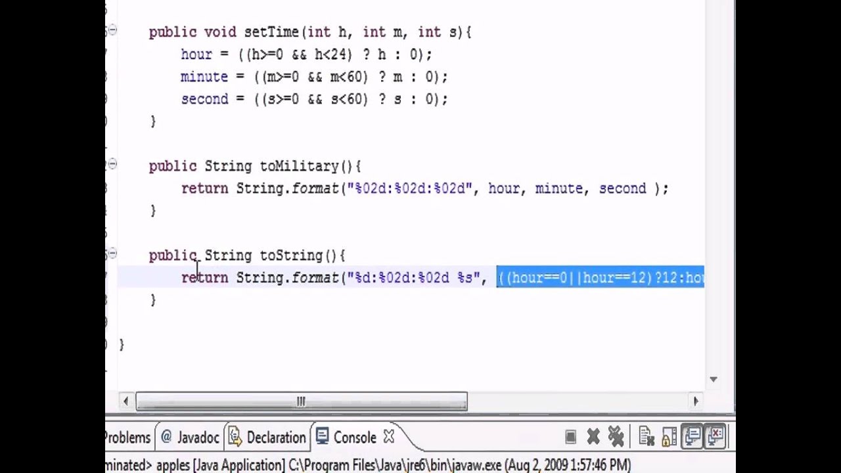Close the Console tab with its X
The height and width of the screenshot is (473, 841).
click(x=388, y=437)
